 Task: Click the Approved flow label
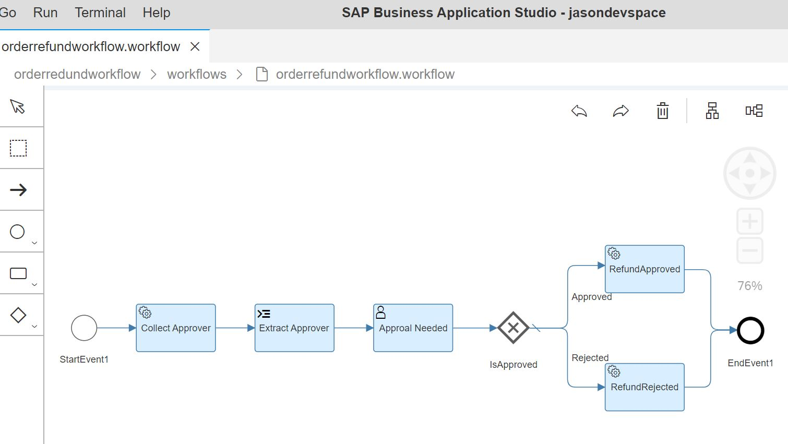click(592, 297)
